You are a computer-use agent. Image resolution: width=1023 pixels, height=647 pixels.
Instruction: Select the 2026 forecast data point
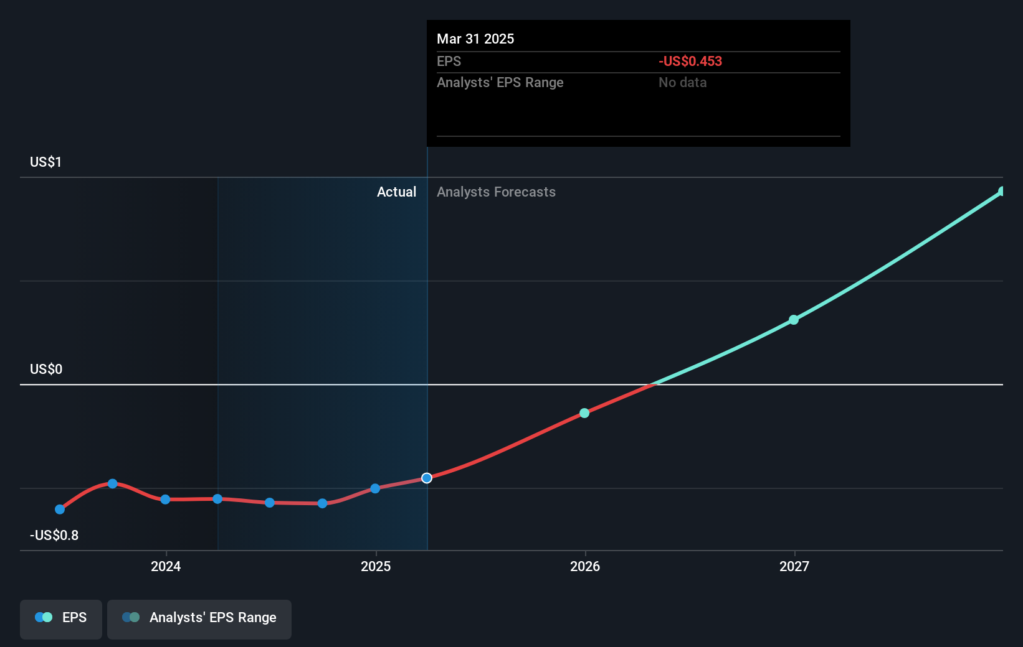[x=584, y=413]
